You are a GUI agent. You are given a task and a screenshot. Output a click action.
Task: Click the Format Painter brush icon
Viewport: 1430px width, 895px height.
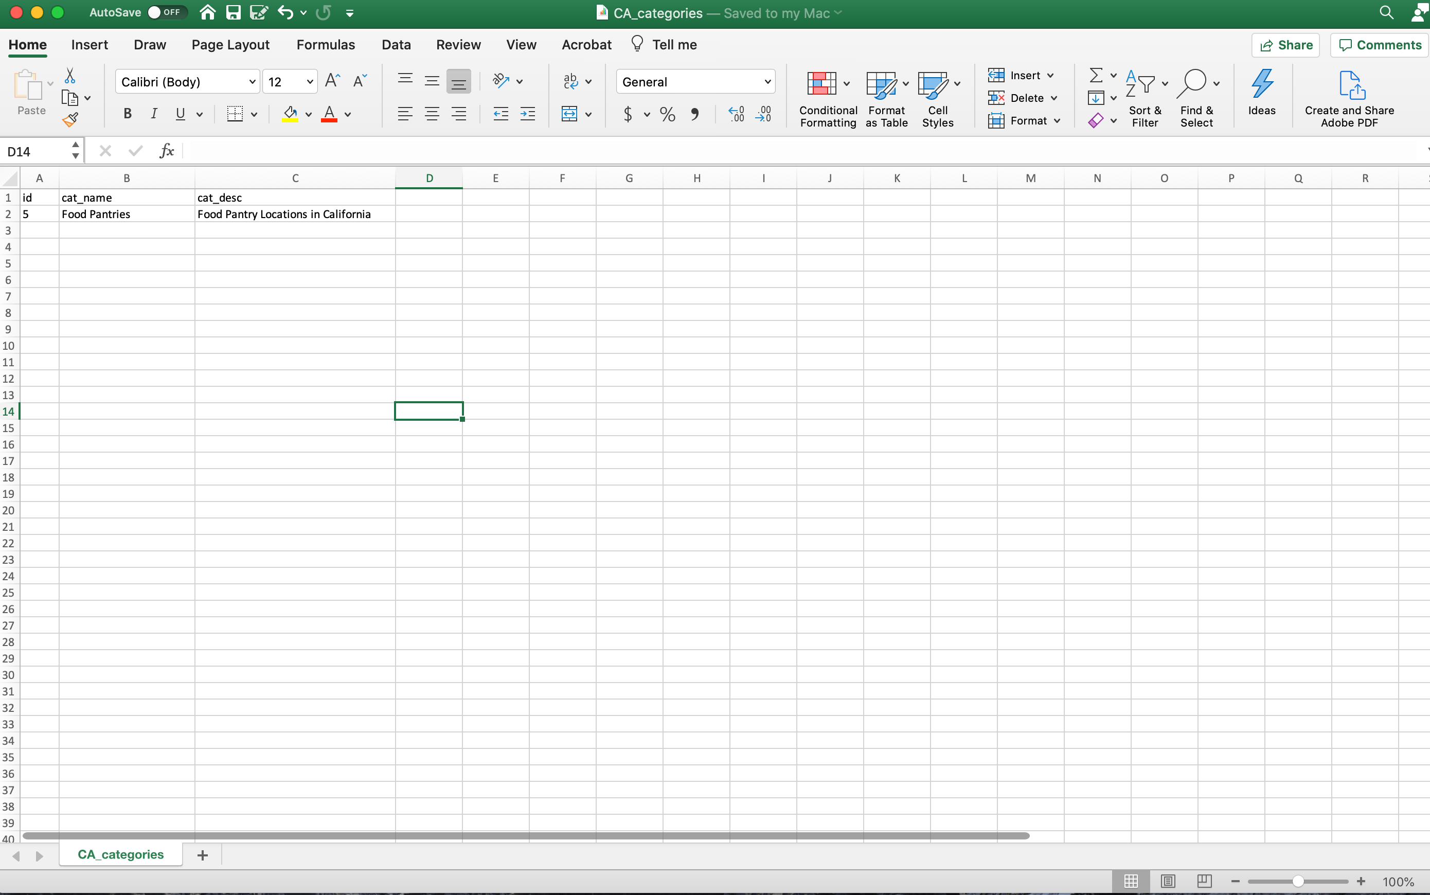tap(70, 120)
